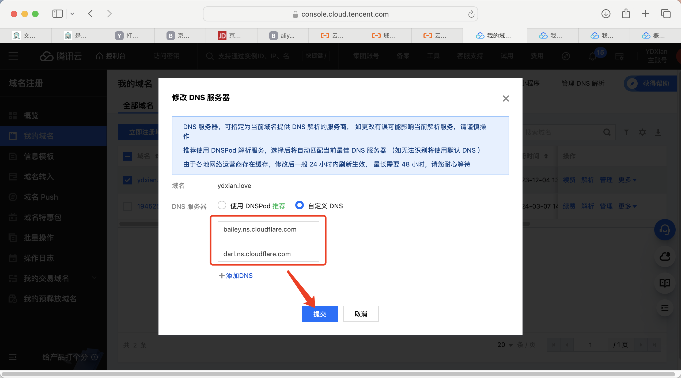
Task: Switch to the 打... browser tab
Action: 128,36
